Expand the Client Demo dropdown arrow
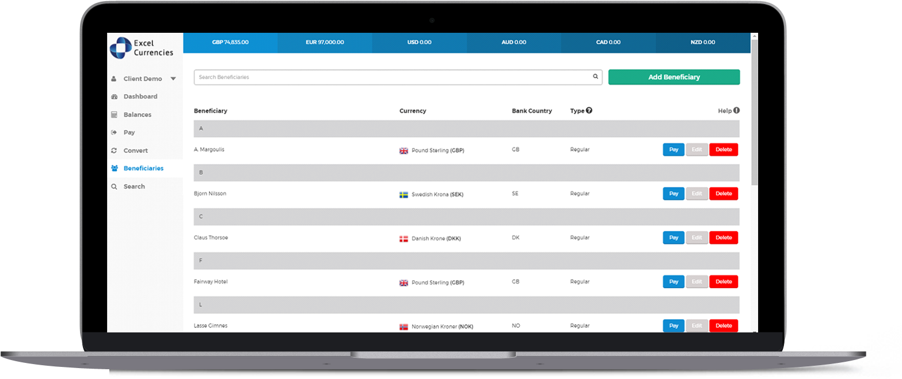 173,79
